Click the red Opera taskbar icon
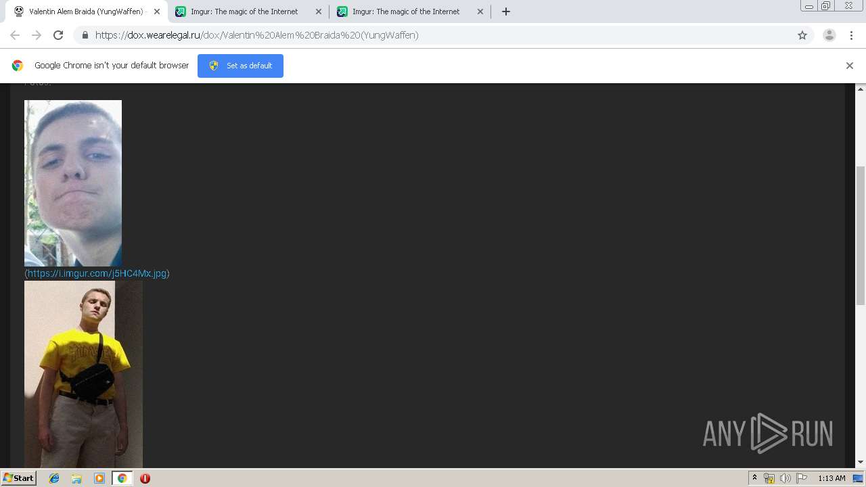 (x=145, y=478)
